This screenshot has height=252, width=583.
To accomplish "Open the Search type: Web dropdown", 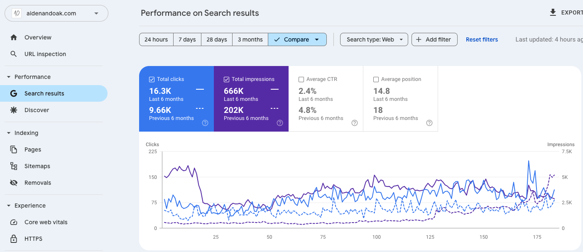I will pos(374,39).
